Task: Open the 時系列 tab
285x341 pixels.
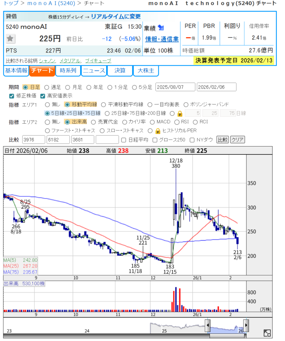Action: pos(68,71)
